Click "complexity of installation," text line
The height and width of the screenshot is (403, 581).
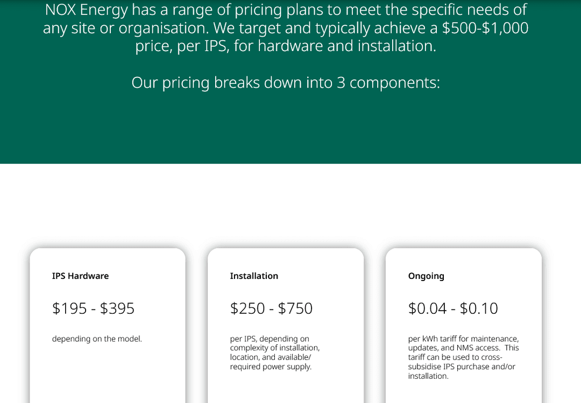click(275, 348)
